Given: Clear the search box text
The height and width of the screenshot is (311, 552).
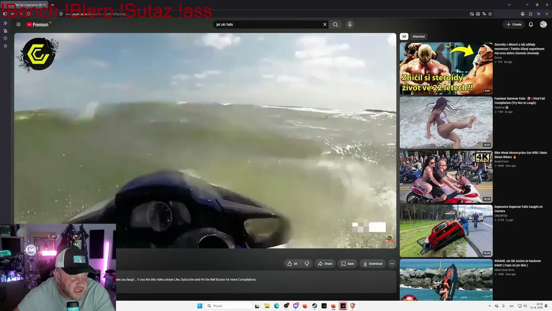Looking at the screenshot, I should pyautogui.click(x=325, y=25).
